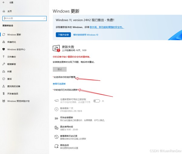Click the megaphone icon for latest updates
Image resolution: width=182 pixels, height=154 pixels.
pyautogui.click(x=56, y=100)
